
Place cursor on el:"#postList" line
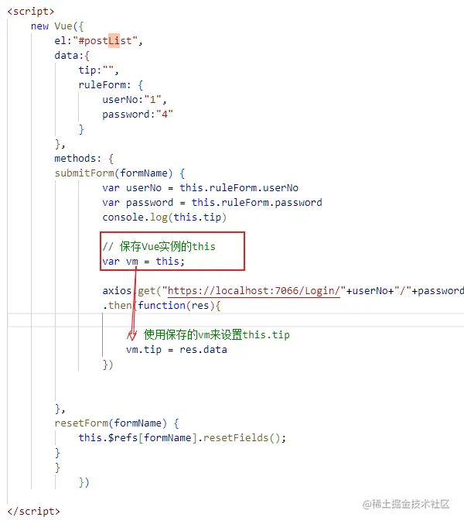[x=98, y=41]
